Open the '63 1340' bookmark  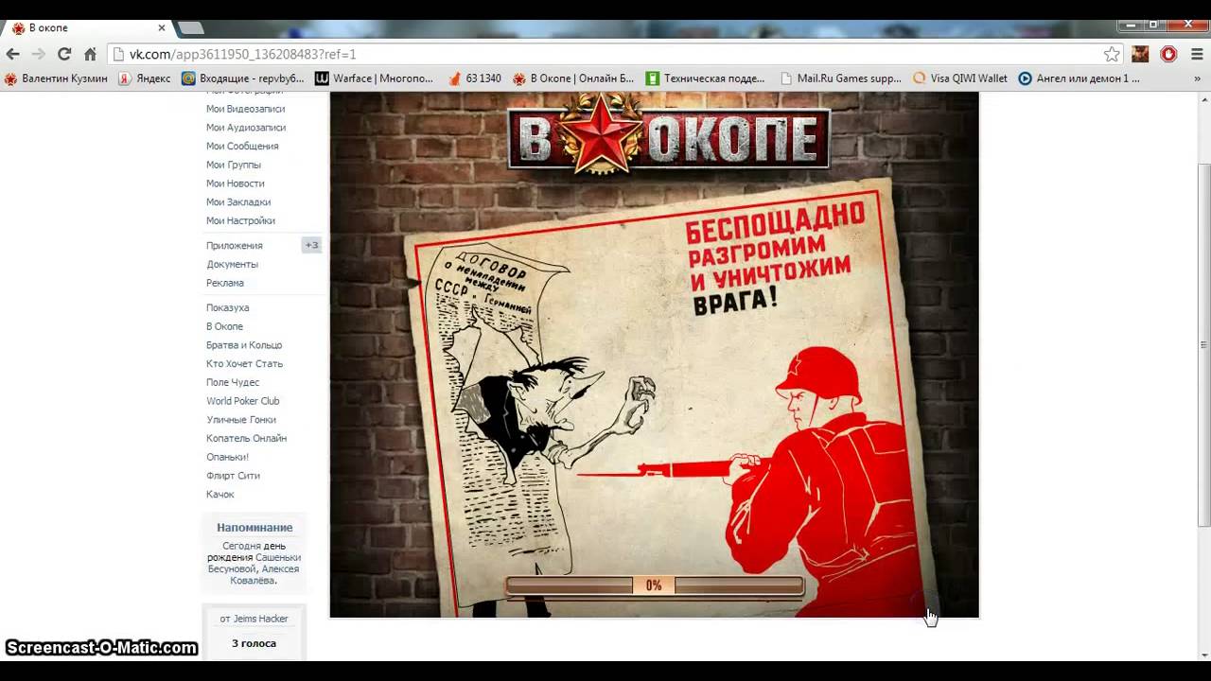pos(475,79)
